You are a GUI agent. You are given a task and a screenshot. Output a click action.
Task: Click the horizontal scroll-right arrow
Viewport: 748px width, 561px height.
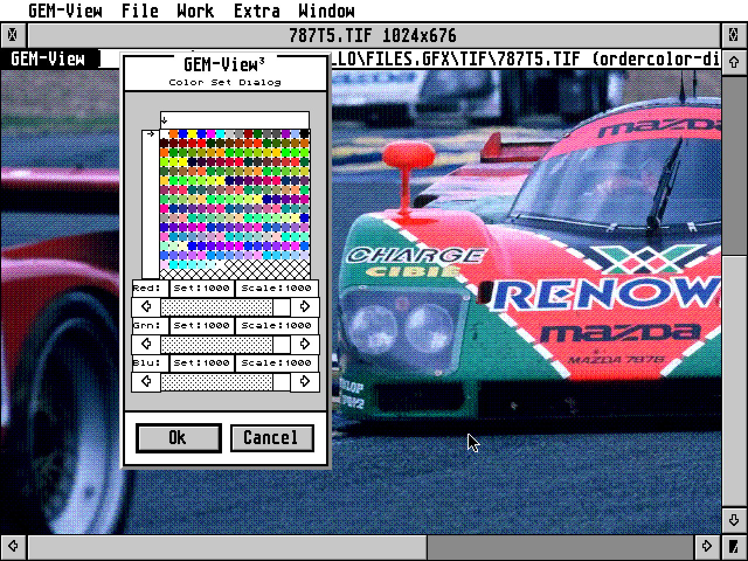pos(707,547)
